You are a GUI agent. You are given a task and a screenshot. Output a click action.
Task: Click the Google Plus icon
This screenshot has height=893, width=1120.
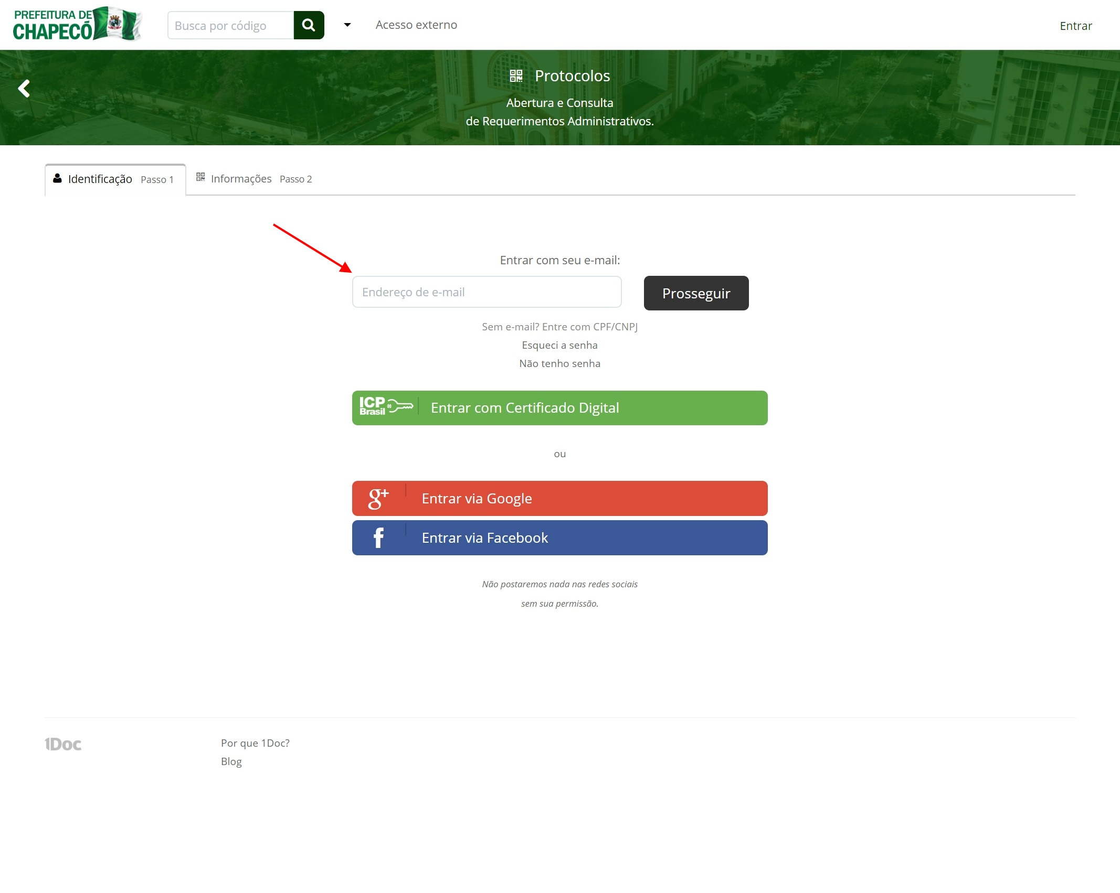[x=378, y=498]
